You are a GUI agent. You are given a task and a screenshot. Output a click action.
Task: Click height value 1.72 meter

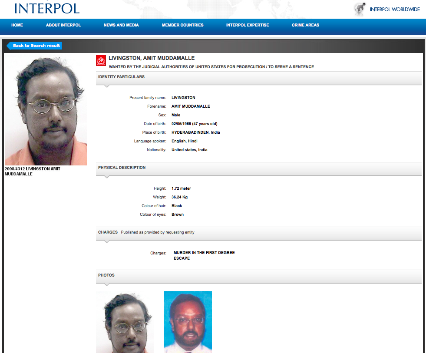(181, 188)
